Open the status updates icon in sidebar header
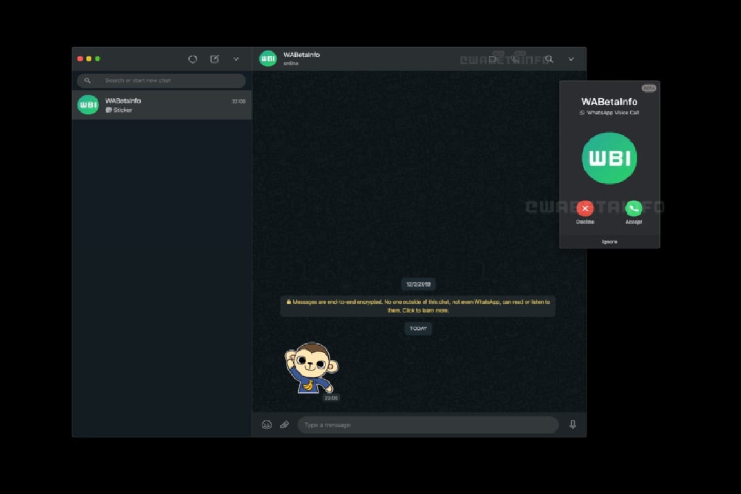 (x=193, y=59)
